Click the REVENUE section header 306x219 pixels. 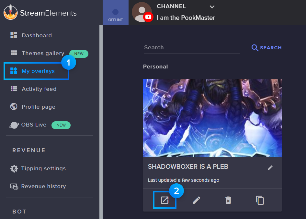coord(29,150)
